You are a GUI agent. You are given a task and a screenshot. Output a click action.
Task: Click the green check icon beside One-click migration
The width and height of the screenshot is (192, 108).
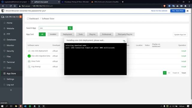click(x=29, y=56)
